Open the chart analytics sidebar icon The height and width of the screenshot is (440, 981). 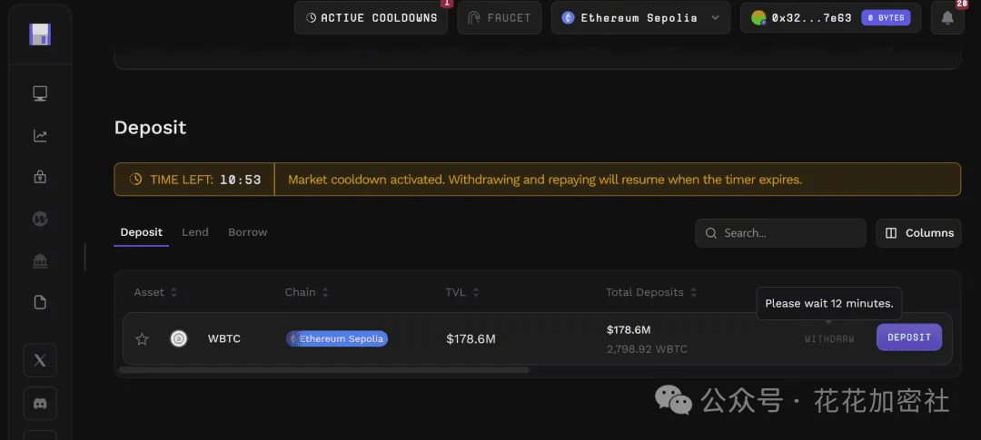pos(40,136)
